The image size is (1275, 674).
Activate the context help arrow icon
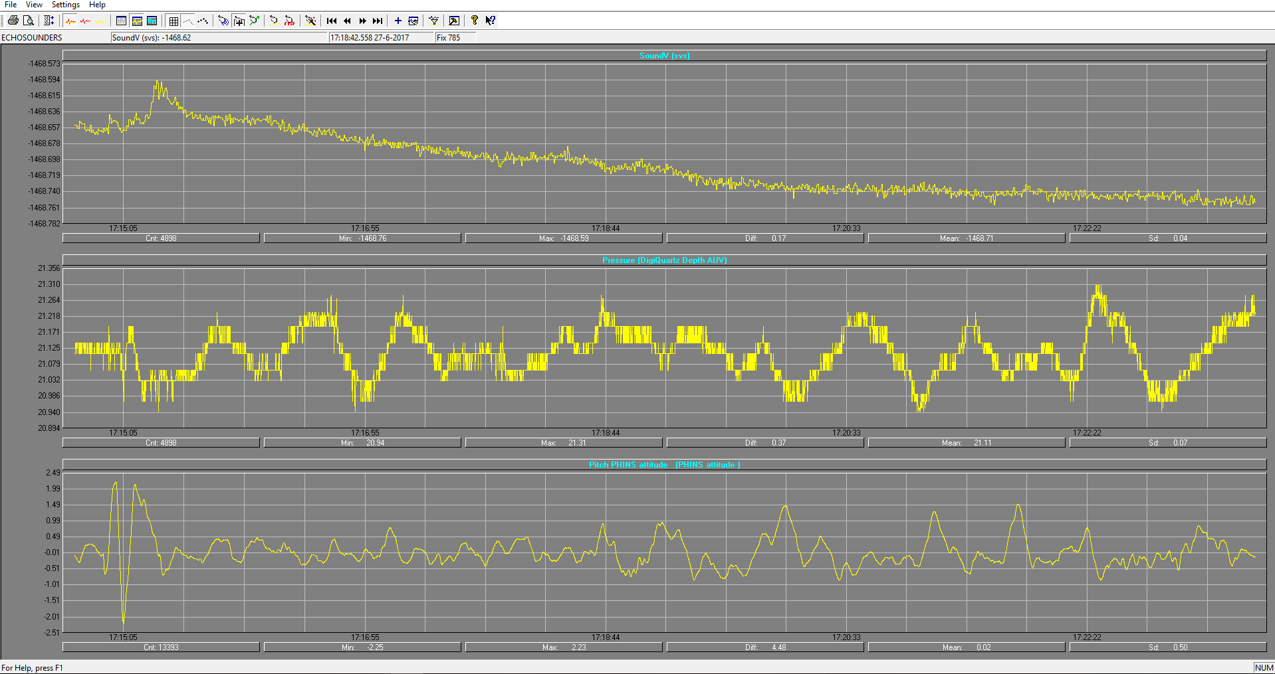click(490, 21)
